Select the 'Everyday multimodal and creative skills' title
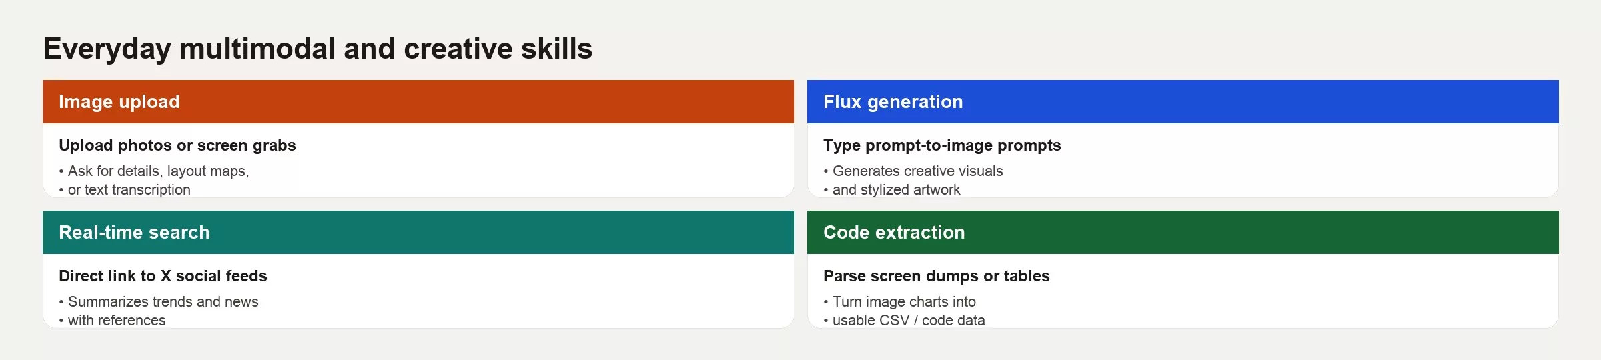Image resolution: width=1601 pixels, height=360 pixels. click(318, 49)
